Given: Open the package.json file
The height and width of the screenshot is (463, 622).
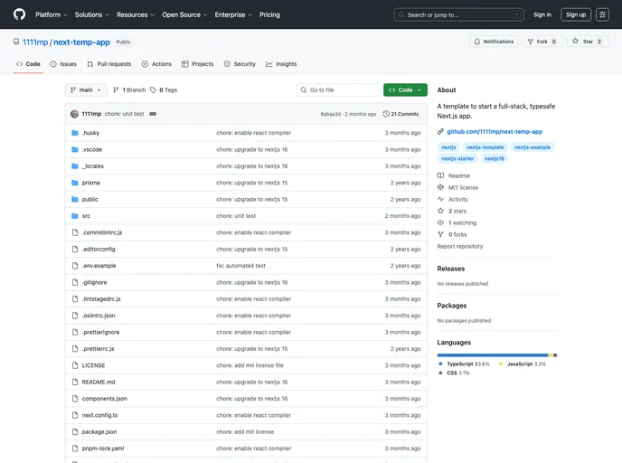Looking at the screenshot, I should click(99, 432).
